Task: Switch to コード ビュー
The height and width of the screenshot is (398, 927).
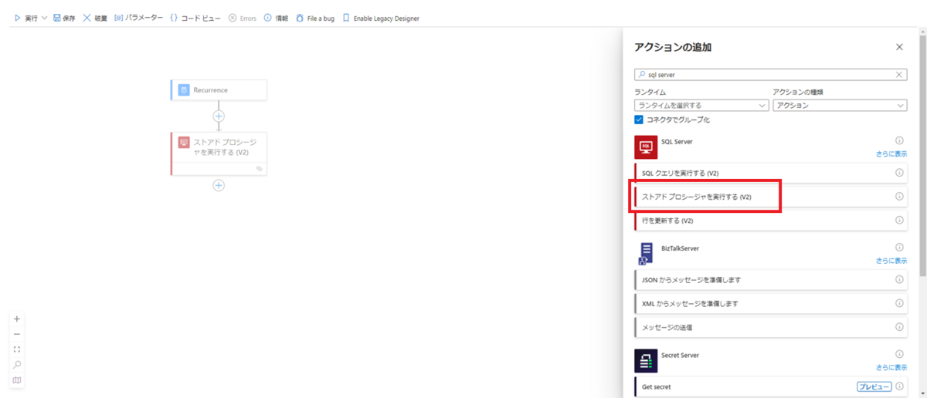Action: tap(195, 18)
